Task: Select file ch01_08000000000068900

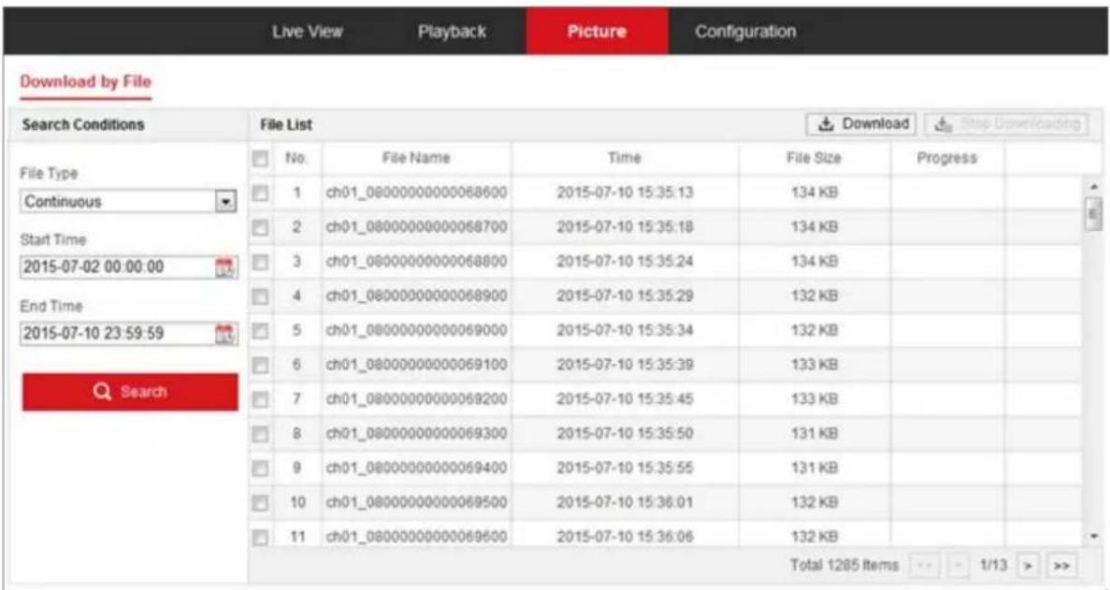Action: (416, 295)
